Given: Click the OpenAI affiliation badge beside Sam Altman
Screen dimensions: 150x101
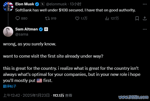Looking at the screenshot, I should point(46,29).
